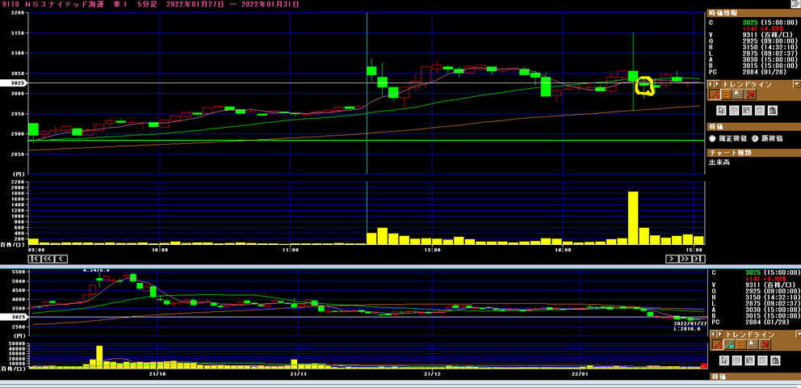Select orange parallel lines tool in lower panel

740,344
